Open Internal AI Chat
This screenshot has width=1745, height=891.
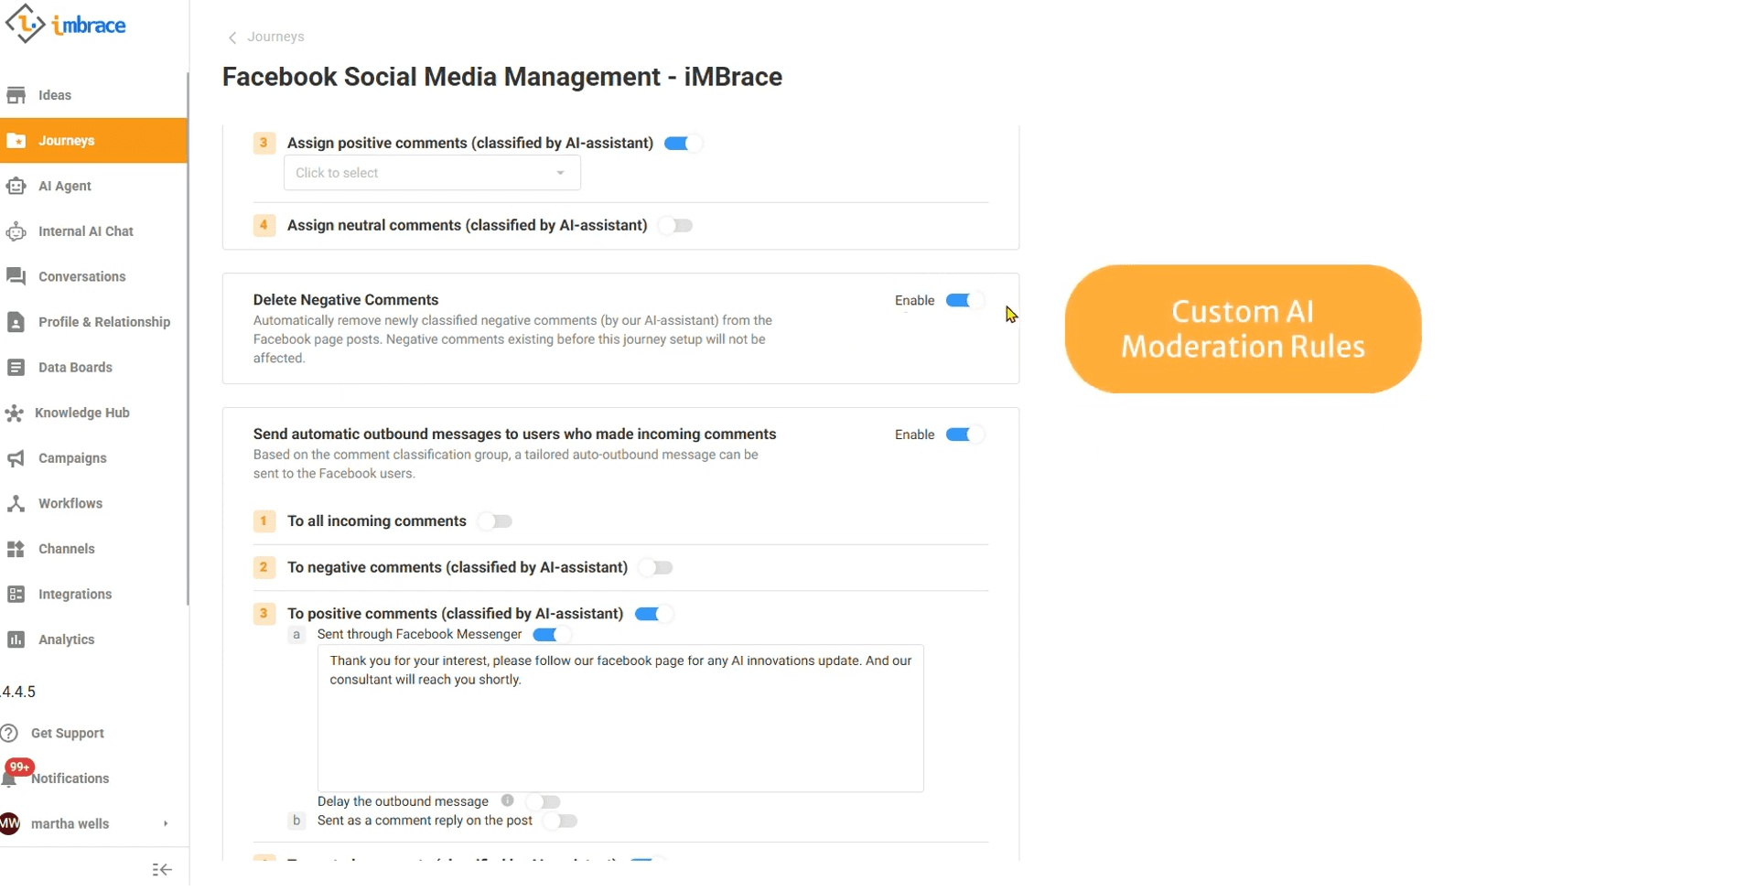pos(93,231)
